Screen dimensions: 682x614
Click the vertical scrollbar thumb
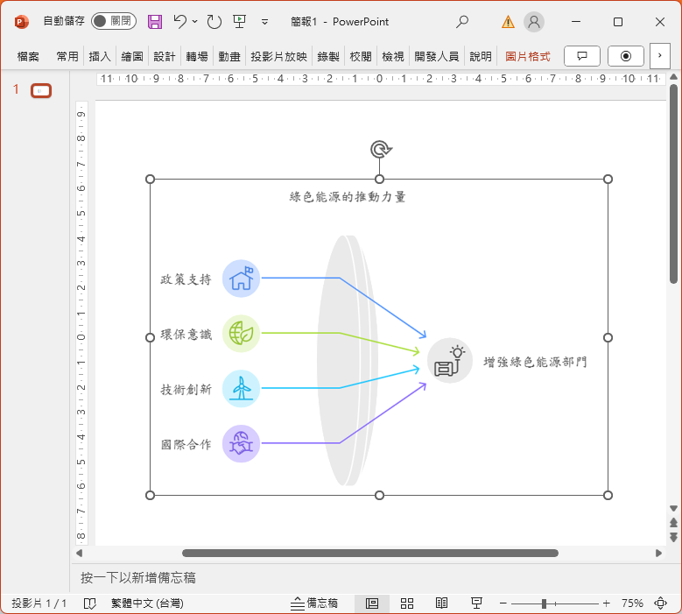click(674, 184)
